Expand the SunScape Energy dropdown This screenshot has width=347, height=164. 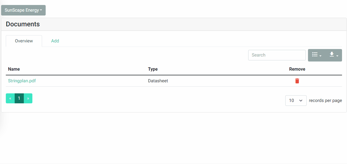pos(23,10)
